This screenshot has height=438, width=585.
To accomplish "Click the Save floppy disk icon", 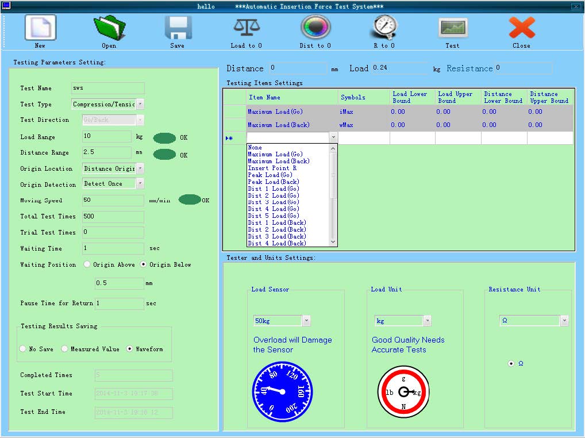I will point(178,28).
